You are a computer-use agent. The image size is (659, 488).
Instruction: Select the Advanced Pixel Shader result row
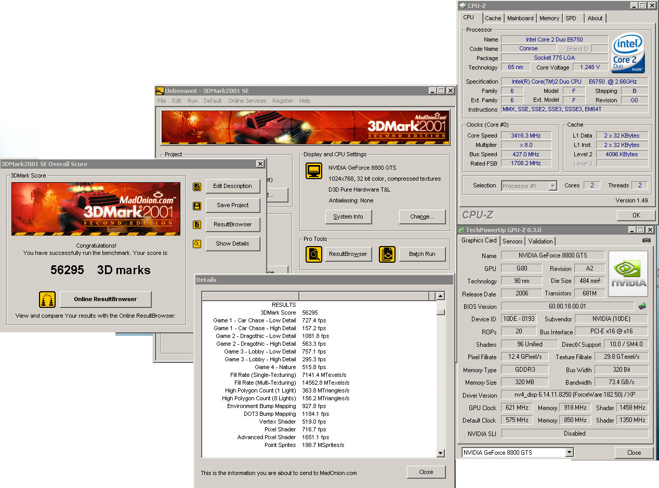(x=319, y=437)
